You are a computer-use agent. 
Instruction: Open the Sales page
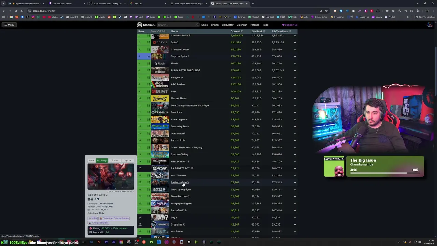pyautogui.click(x=205, y=25)
